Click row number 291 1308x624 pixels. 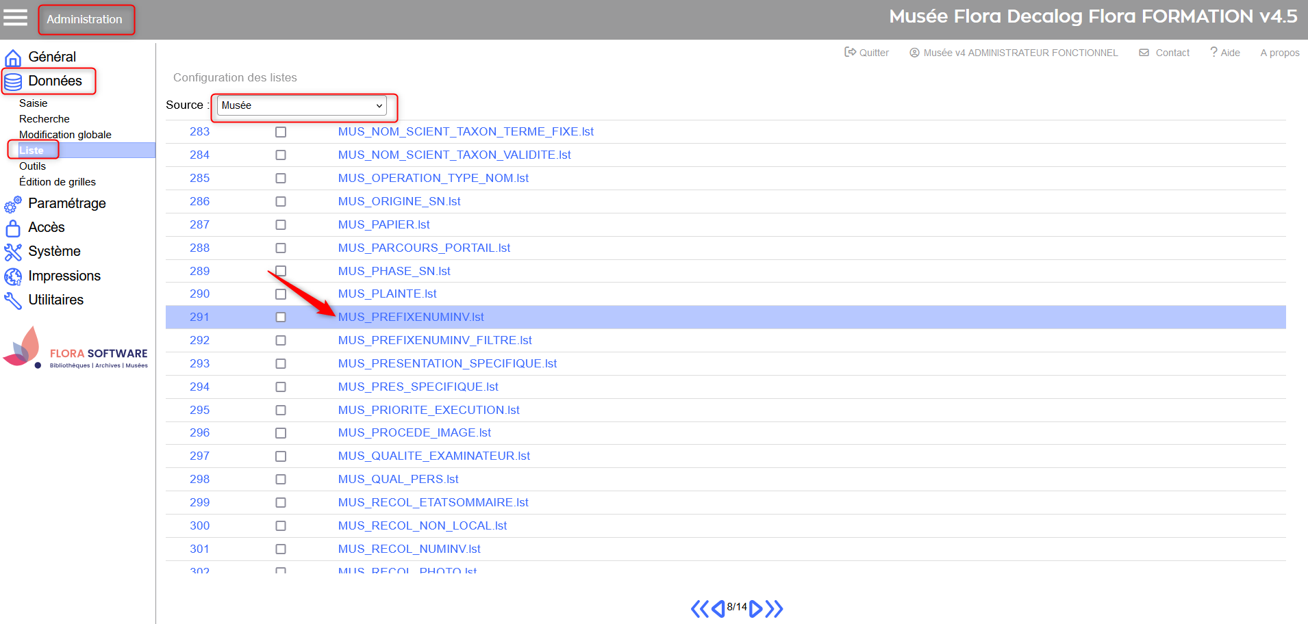click(199, 317)
